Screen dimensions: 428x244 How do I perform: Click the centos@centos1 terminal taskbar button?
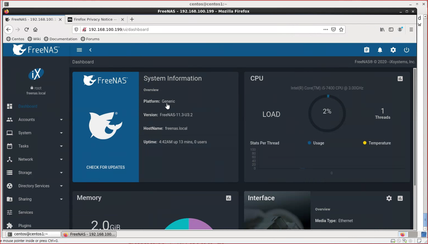33,234
